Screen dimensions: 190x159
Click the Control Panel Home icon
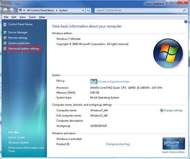pyautogui.click(x=5, y=24)
